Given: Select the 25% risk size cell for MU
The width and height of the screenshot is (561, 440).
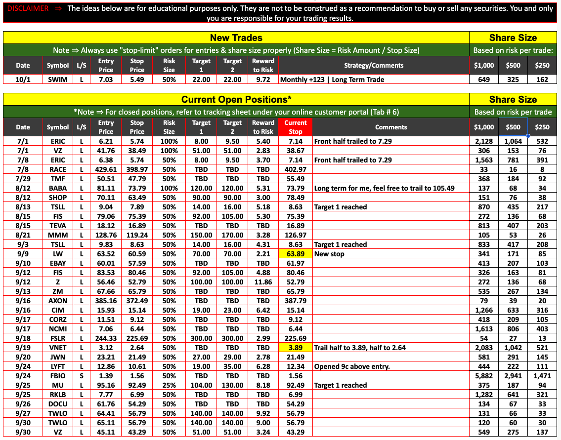Looking at the screenshot, I should point(169,385).
